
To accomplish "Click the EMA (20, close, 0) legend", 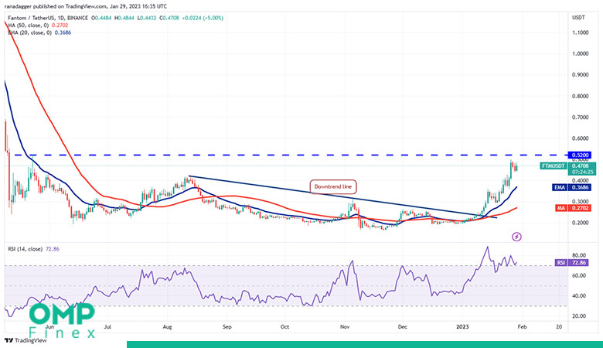I will 39,32.
